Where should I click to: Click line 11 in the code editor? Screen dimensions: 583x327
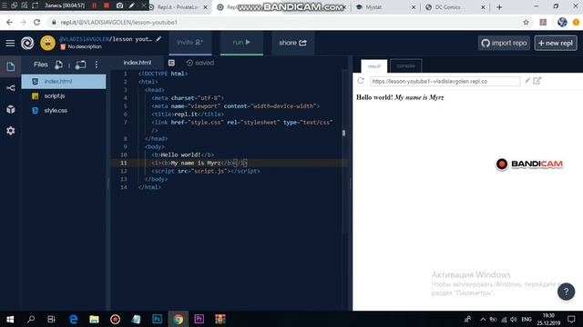pos(230,163)
